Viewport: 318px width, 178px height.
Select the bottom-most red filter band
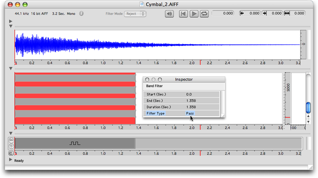point(75,121)
